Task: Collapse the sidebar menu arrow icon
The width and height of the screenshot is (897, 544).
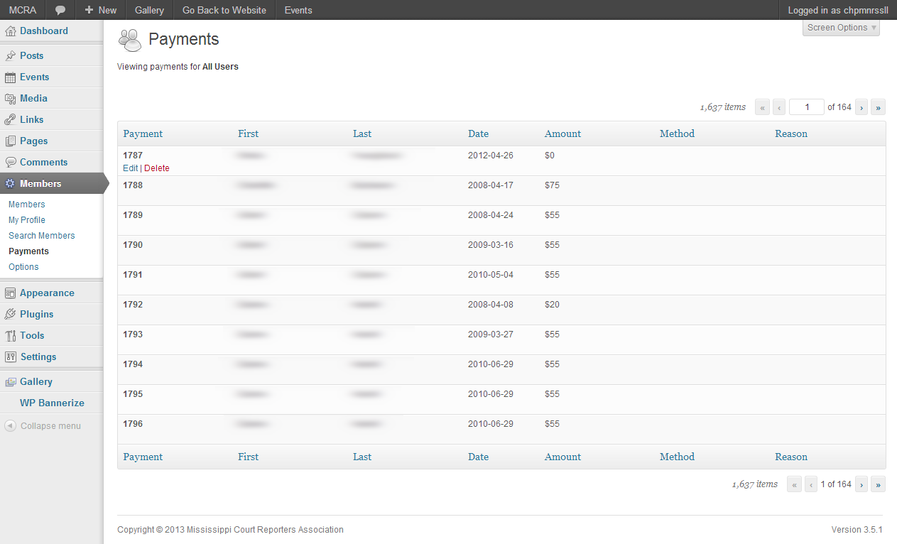Action: point(10,426)
